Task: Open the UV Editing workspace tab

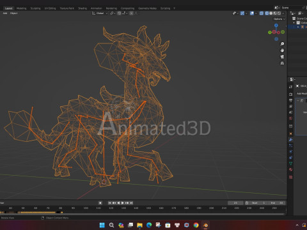Action: pos(50,8)
